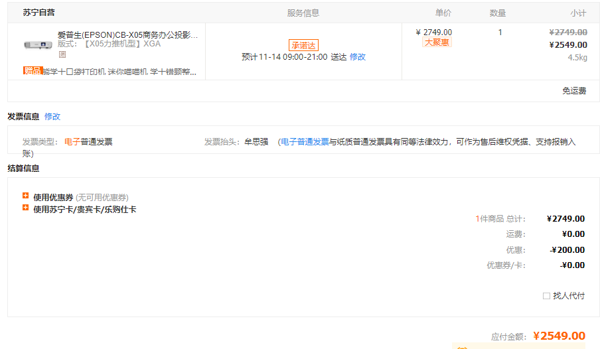The height and width of the screenshot is (349, 600).
Task: Open the Epson projector product thumbnail
Action: tap(38, 44)
